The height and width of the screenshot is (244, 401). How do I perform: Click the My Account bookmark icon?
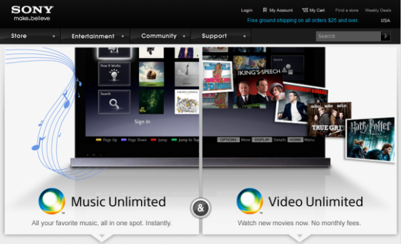pos(265,10)
